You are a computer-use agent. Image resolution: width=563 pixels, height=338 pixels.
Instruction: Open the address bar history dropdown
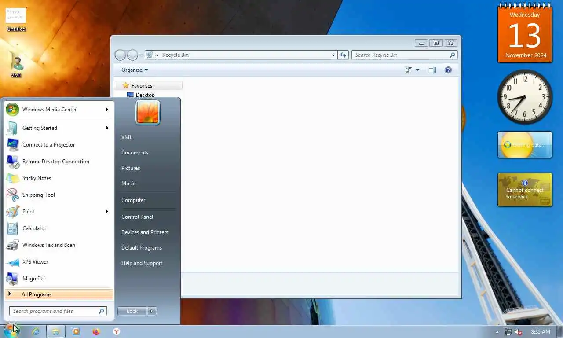tap(333, 55)
